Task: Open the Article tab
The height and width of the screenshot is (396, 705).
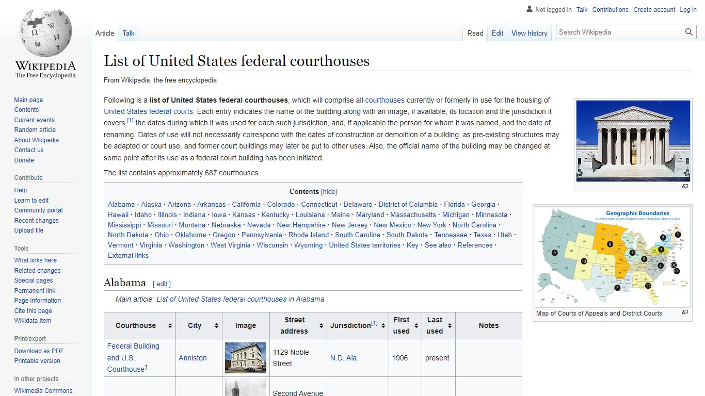Action: (105, 33)
